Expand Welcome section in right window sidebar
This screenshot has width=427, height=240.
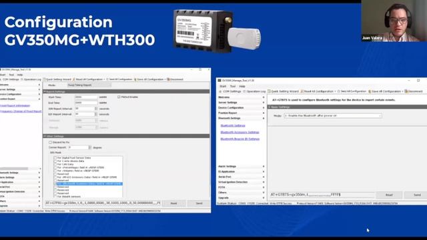click(242, 97)
